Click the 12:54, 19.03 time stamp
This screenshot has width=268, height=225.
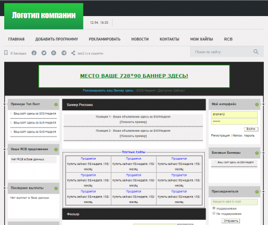pyautogui.click(x=99, y=23)
